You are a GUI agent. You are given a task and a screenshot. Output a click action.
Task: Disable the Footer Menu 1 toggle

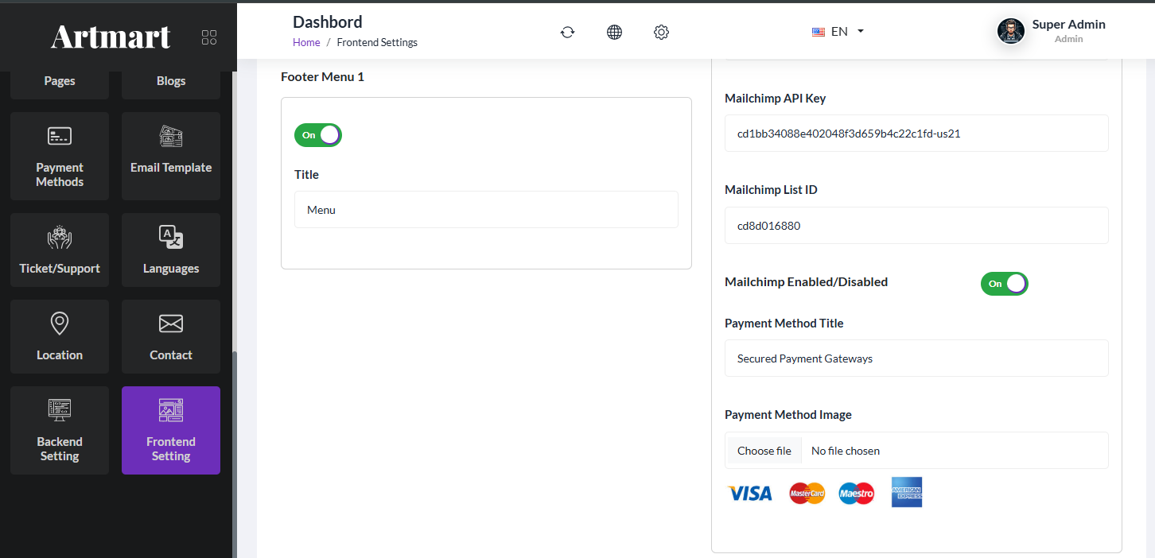click(x=318, y=135)
